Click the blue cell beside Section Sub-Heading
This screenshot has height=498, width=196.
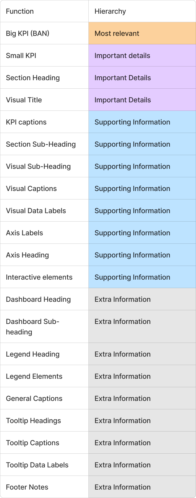pos(142,144)
